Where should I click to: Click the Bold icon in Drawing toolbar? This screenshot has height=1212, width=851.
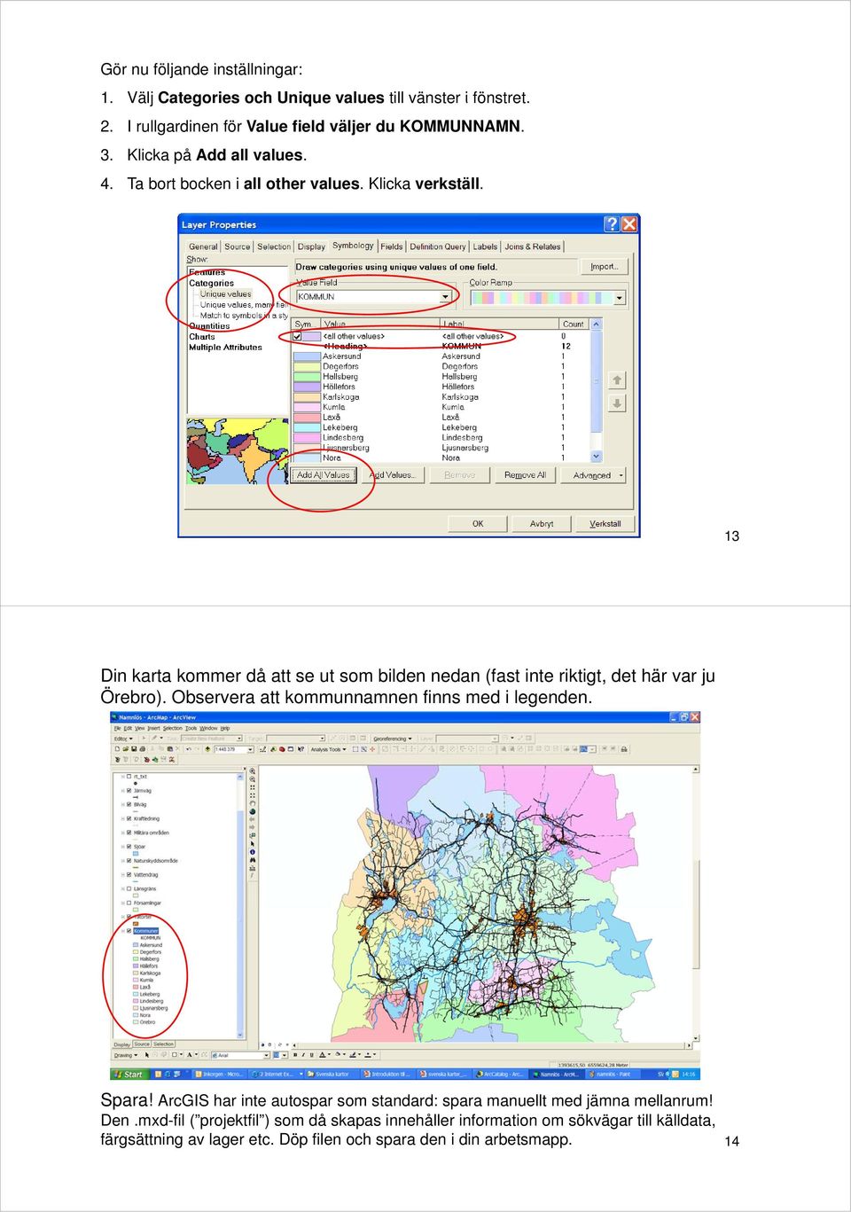(x=294, y=1055)
